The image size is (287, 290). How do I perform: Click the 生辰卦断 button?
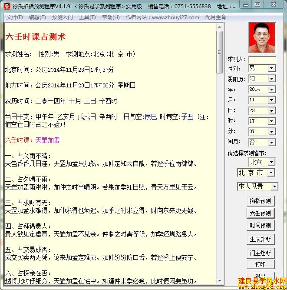point(261,239)
